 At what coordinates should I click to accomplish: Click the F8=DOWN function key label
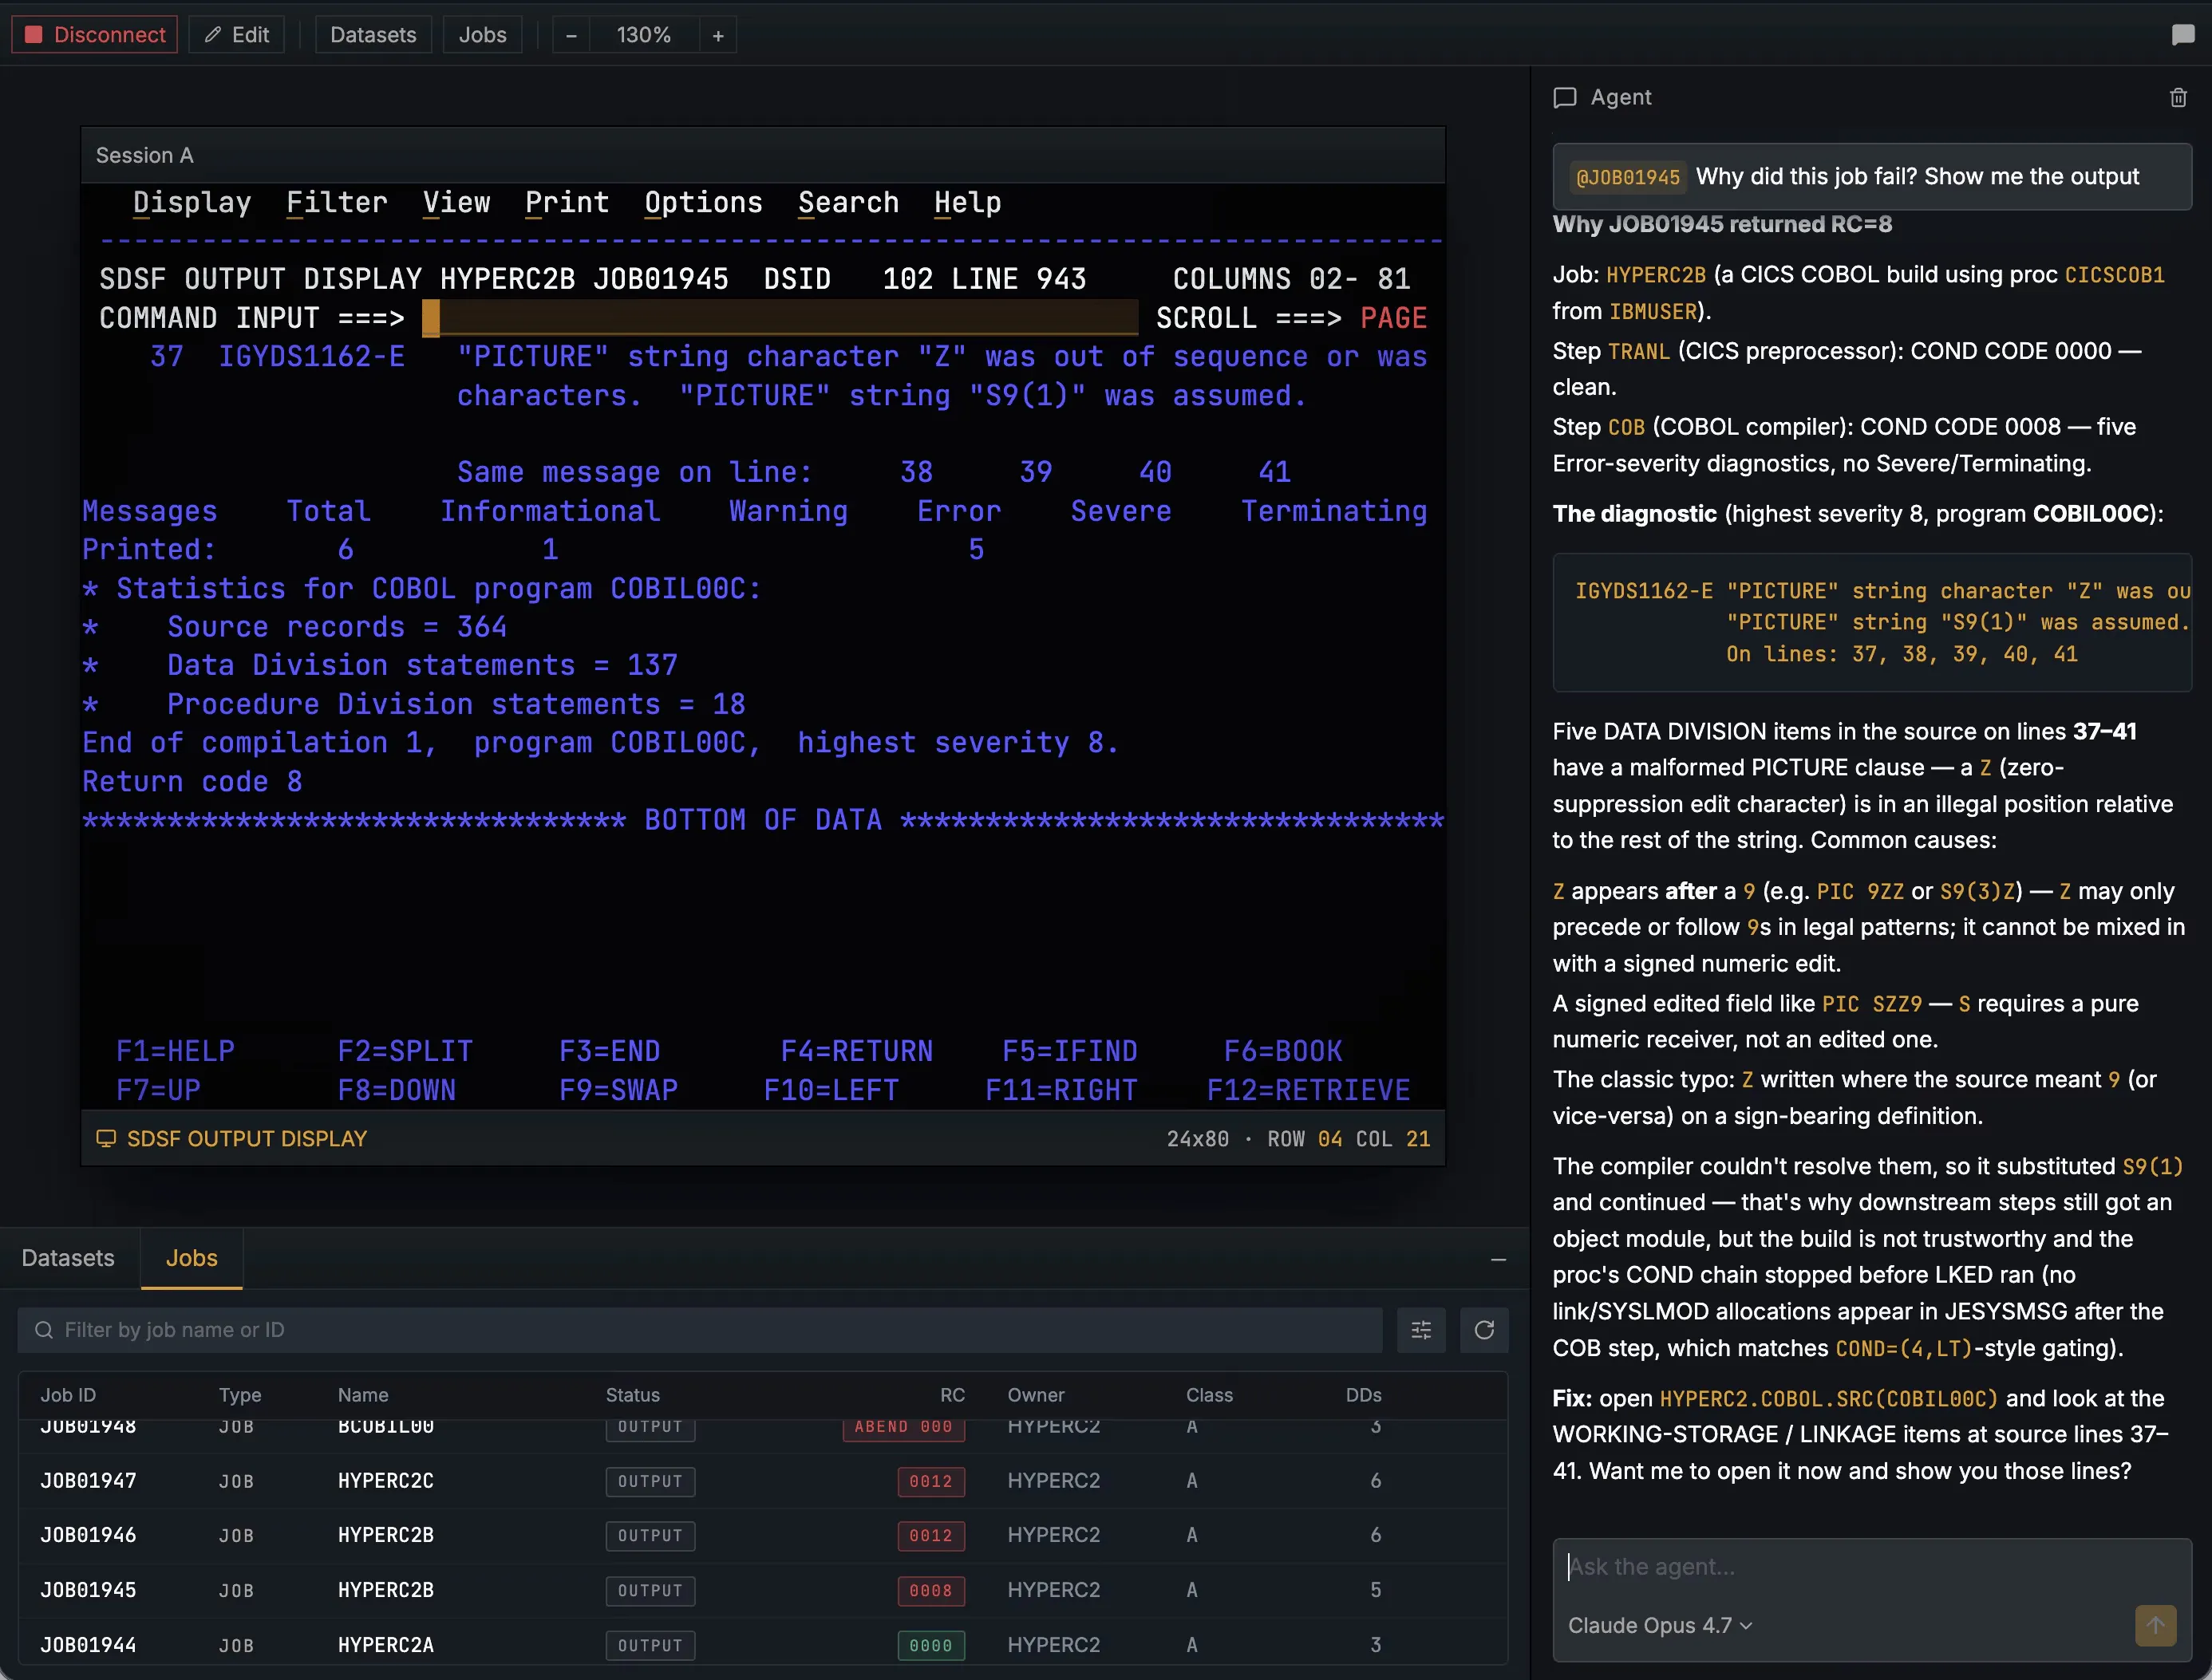396,1090
